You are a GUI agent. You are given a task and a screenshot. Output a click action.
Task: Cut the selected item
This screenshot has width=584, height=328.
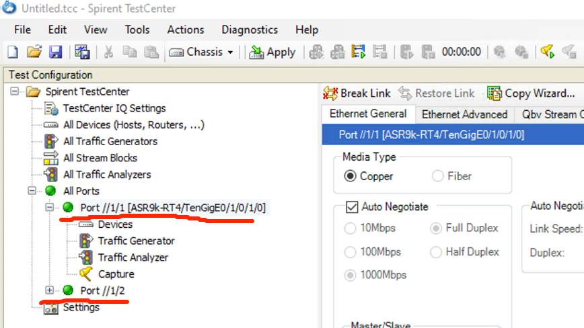click(108, 52)
